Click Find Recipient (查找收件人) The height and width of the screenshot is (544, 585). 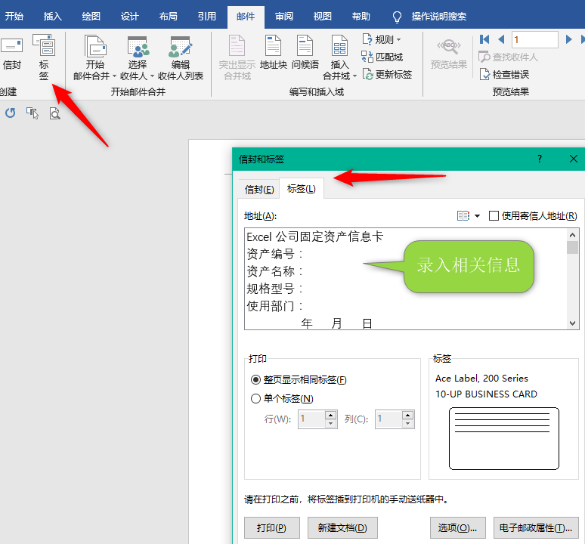point(508,57)
